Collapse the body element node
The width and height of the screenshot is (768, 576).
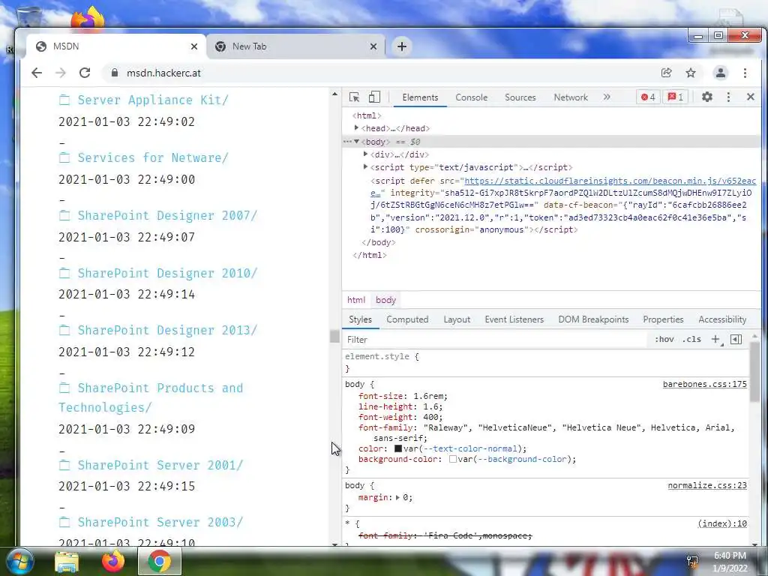pyautogui.click(x=357, y=142)
